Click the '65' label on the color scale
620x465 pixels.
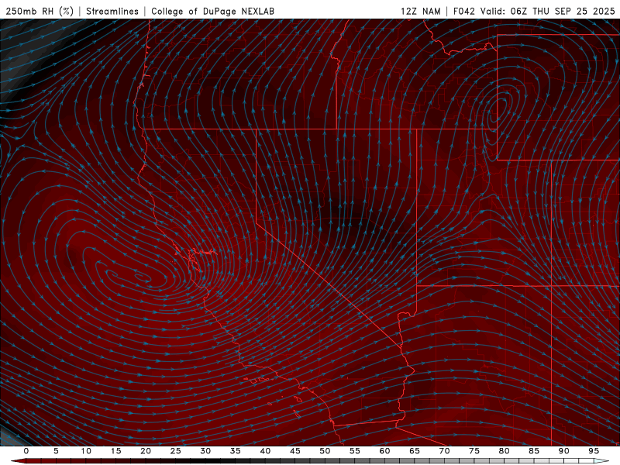(415, 451)
